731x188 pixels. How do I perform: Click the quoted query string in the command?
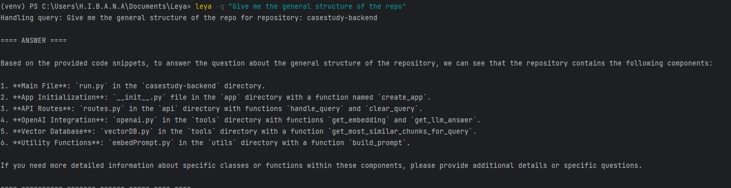317,7
